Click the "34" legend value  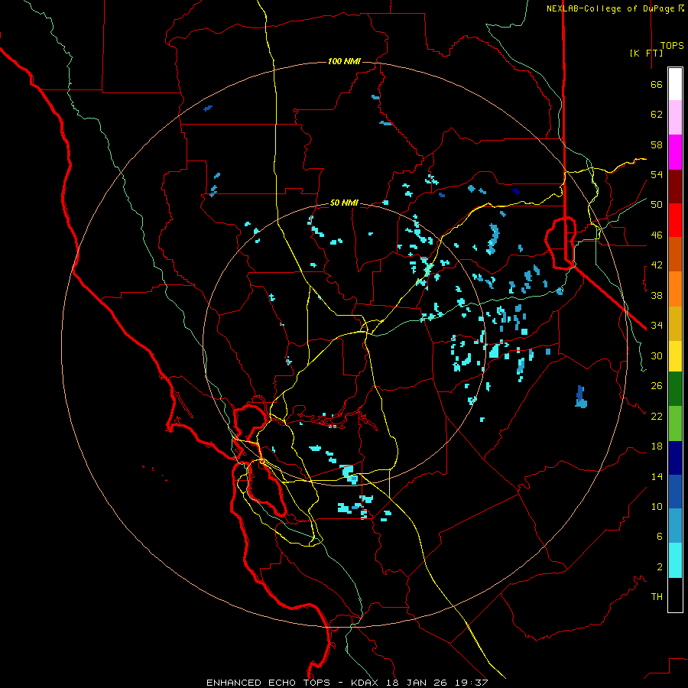(x=657, y=325)
